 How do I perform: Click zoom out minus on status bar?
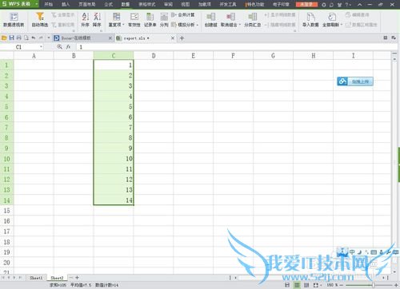pos(341,285)
